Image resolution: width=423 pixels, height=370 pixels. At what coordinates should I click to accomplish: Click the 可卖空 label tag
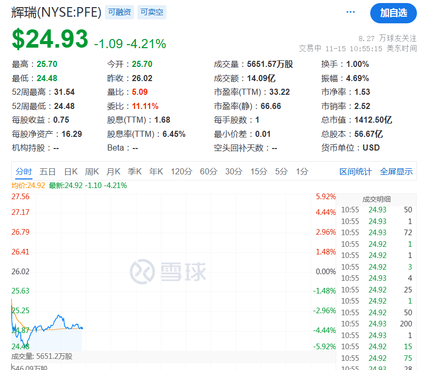click(152, 12)
